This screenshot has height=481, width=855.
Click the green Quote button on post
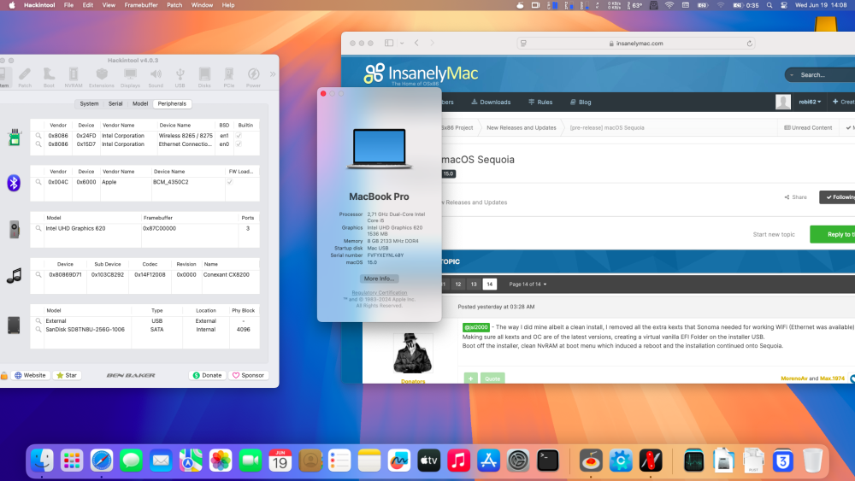point(492,378)
